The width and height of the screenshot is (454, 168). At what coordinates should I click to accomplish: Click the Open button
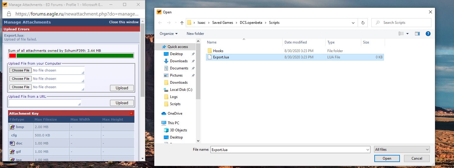(387, 158)
